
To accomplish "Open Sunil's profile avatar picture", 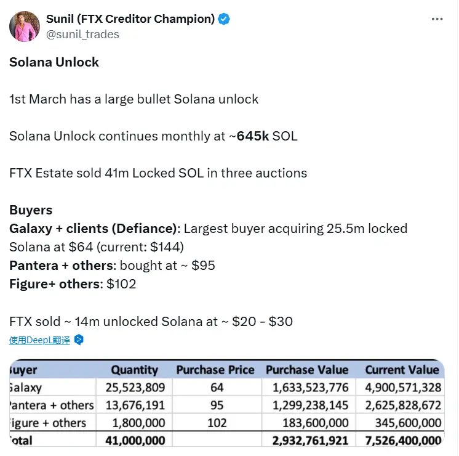I will 24,26.
